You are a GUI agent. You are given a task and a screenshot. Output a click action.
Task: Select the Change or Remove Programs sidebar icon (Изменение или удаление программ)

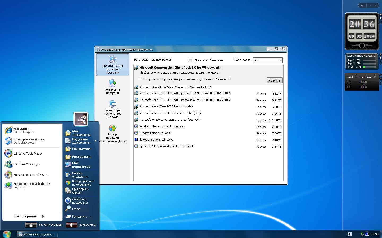click(113, 65)
